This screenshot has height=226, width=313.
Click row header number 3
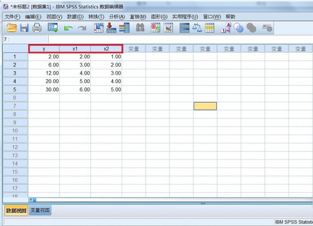pos(15,73)
